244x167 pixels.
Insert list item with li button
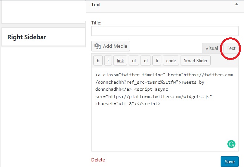157,60
